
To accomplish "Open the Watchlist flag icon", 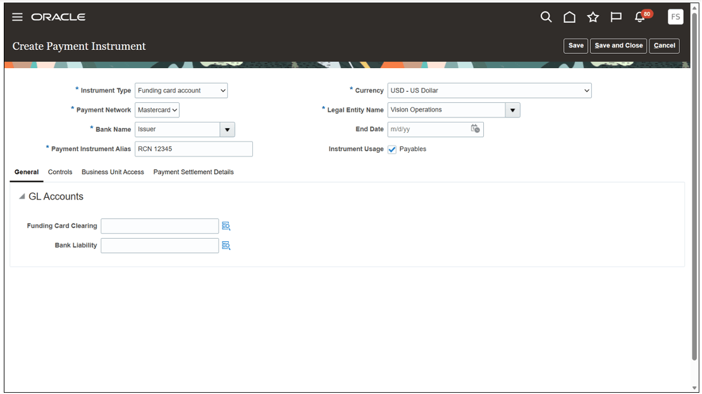I will pyautogui.click(x=616, y=17).
